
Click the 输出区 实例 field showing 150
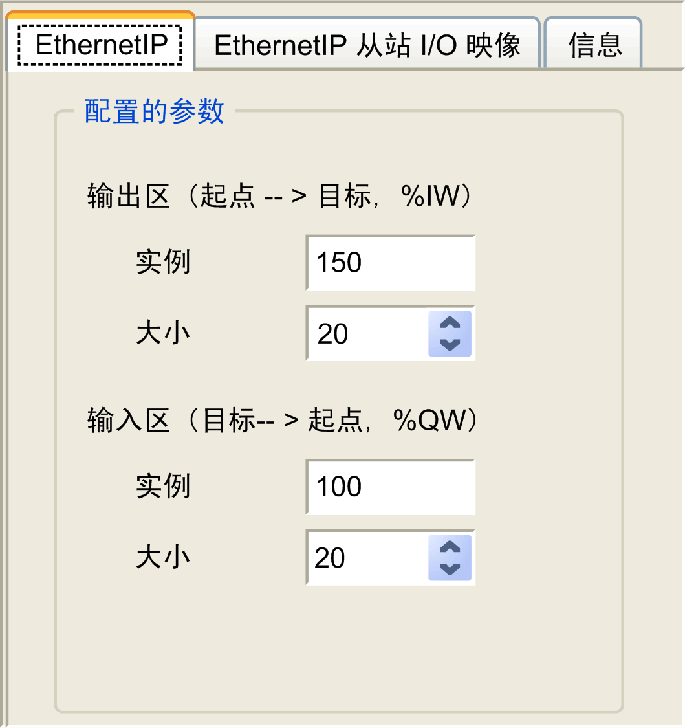pyautogui.click(x=390, y=263)
